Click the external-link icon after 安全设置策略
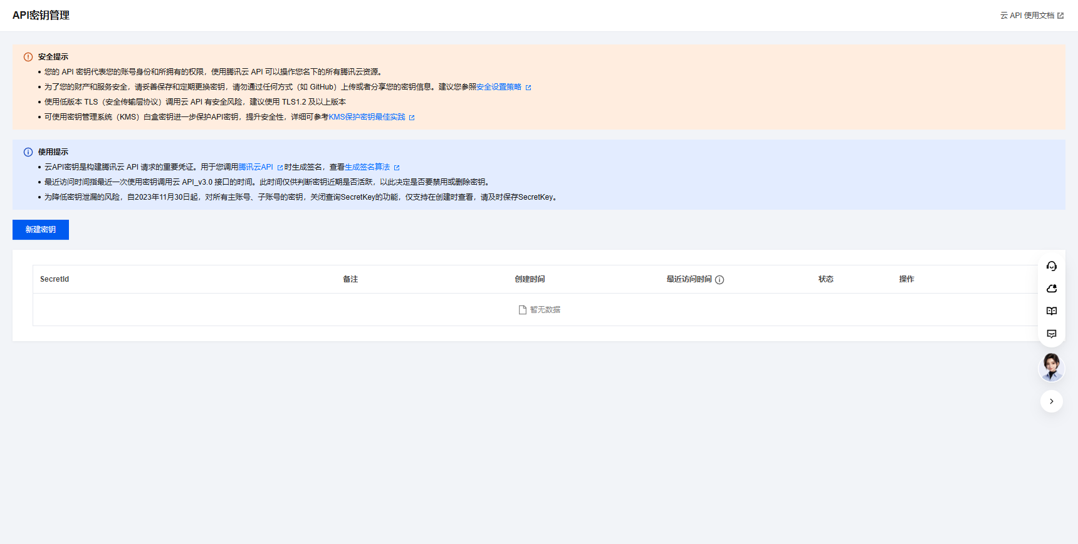 [x=528, y=88]
